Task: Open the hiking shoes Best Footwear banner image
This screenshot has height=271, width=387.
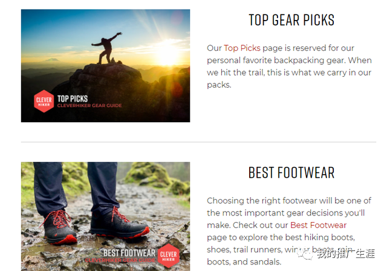Action: click(105, 217)
